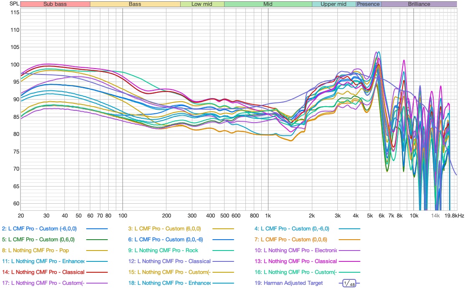Click the 20 label on the frequency axis

pos(21,216)
